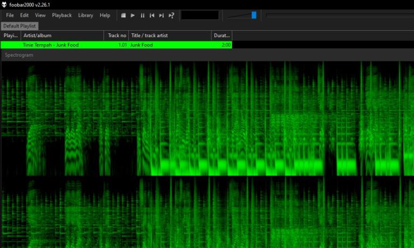The height and width of the screenshot is (248, 414).
Task: Open the Edit menu
Action: click(24, 15)
